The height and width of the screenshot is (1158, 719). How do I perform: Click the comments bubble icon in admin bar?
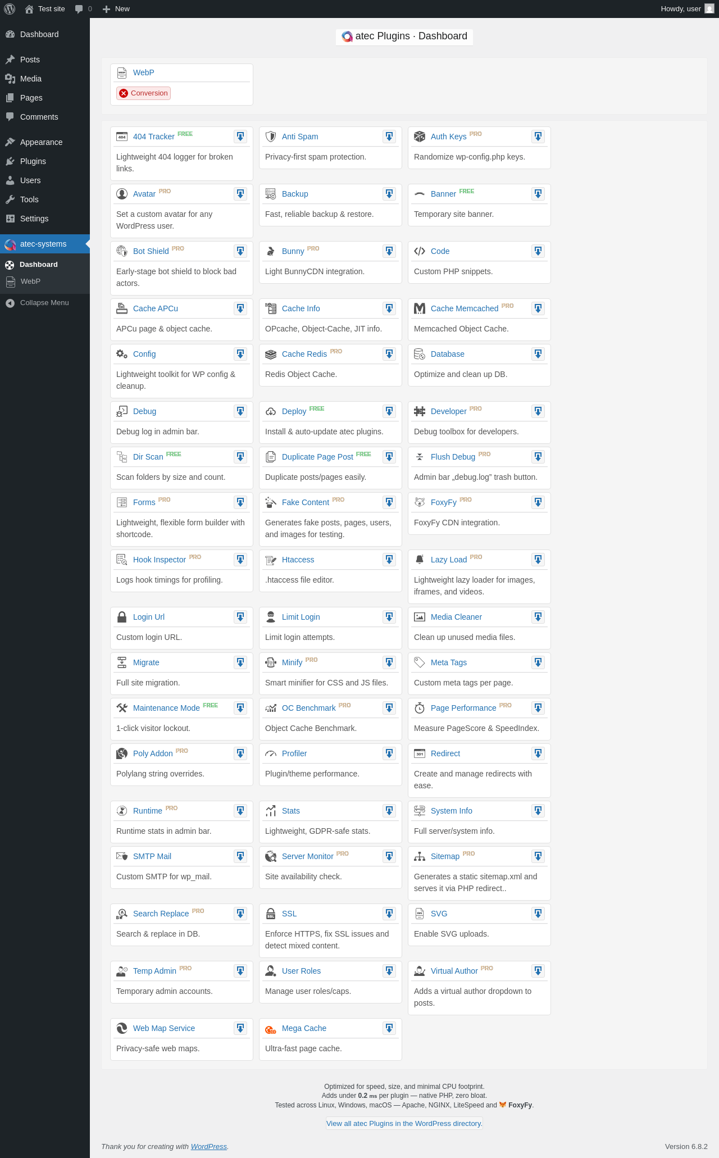(79, 9)
